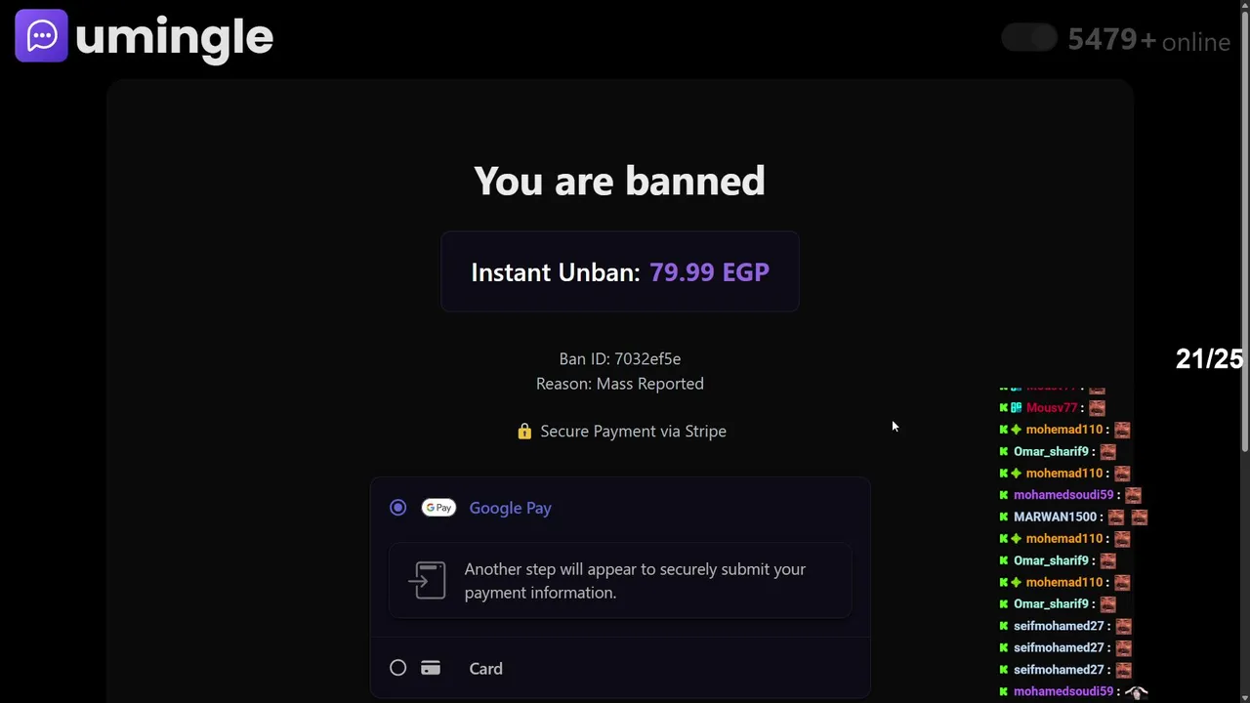The height and width of the screenshot is (703, 1250).
Task: Click the credit card icon beside Card
Action: click(x=431, y=669)
